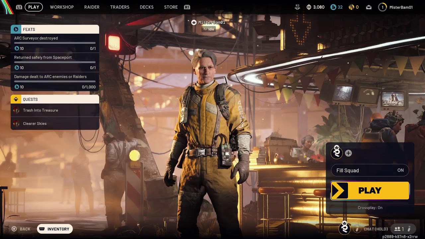Open the RAIDER tab

[92, 7]
